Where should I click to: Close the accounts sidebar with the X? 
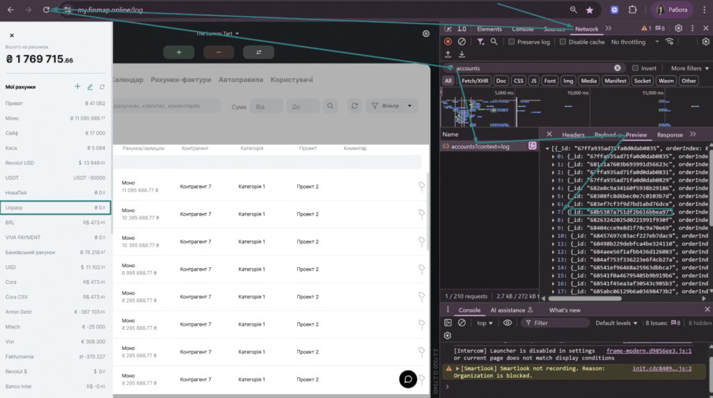click(12, 35)
